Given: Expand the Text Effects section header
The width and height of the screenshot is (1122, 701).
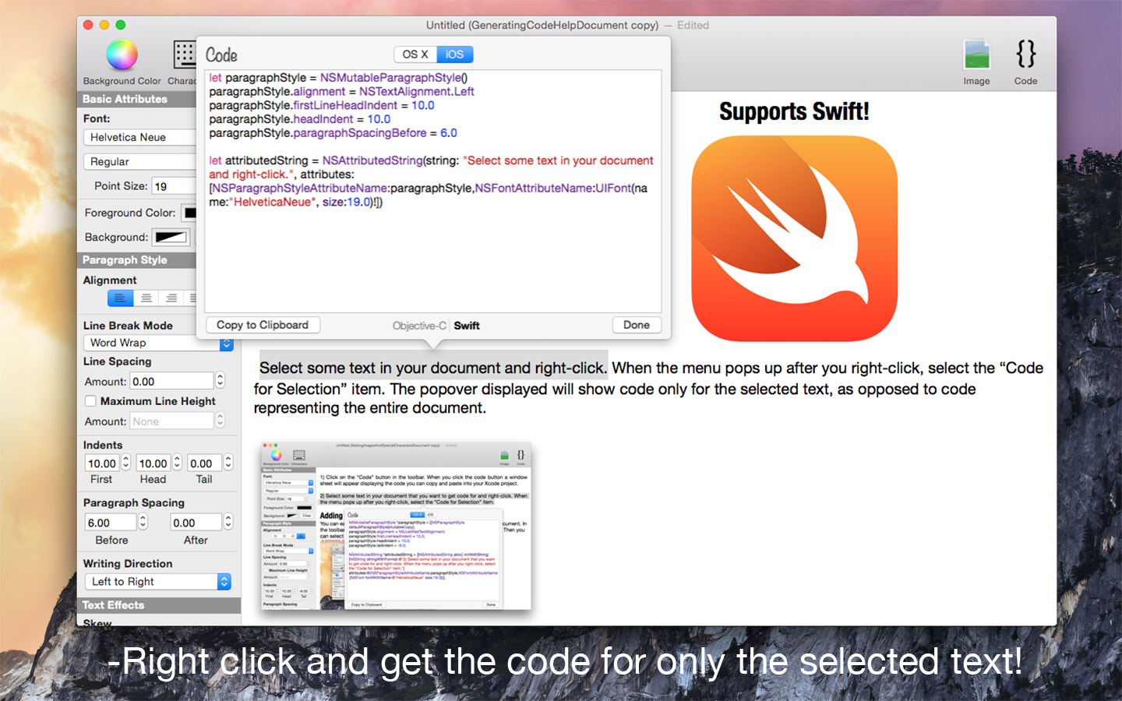Looking at the screenshot, I should pyautogui.click(x=159, y=605).
